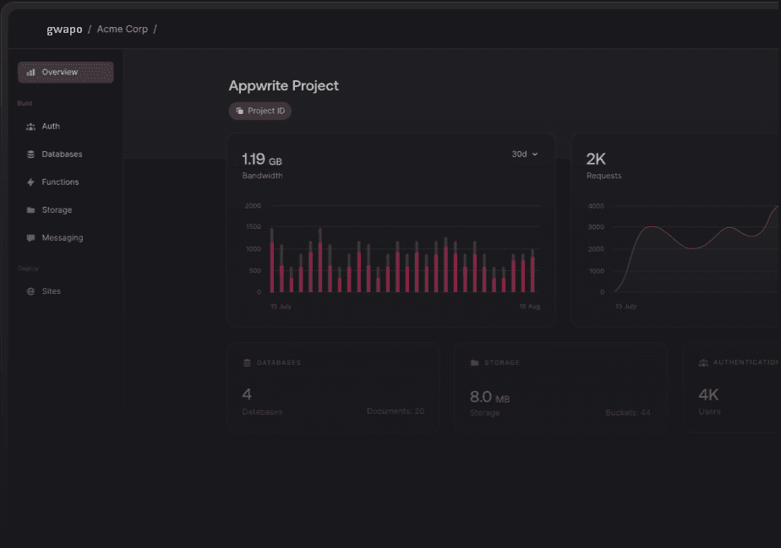Click the Storage folder icon in sidebar
781x548 pixels.
click(x=31, y=210)
